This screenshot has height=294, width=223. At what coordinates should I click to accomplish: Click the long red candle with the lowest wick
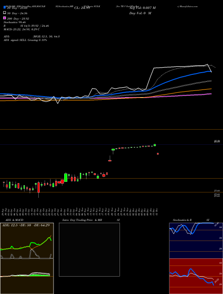pyautogui.click(x=39, y=189)
